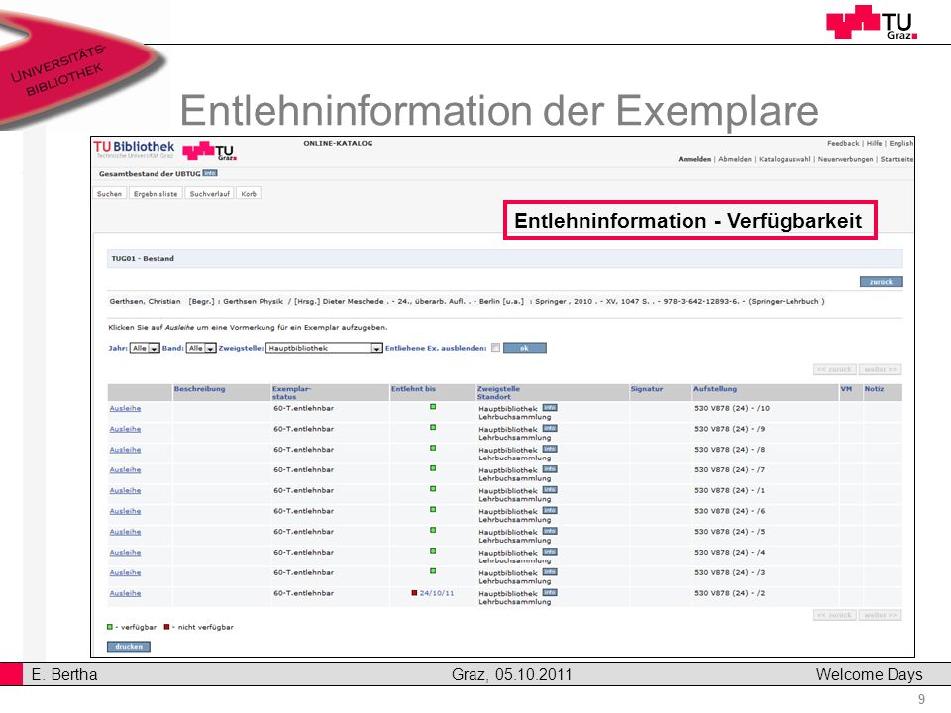Screen dimensions: 951x713
Task: Click red unavailable square beside 24/10/11
Action: [414, 593]
